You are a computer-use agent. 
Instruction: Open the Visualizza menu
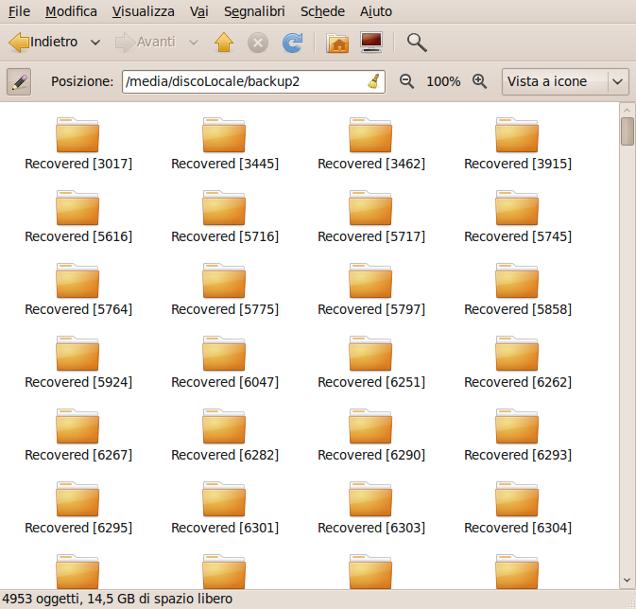point(144,11)
